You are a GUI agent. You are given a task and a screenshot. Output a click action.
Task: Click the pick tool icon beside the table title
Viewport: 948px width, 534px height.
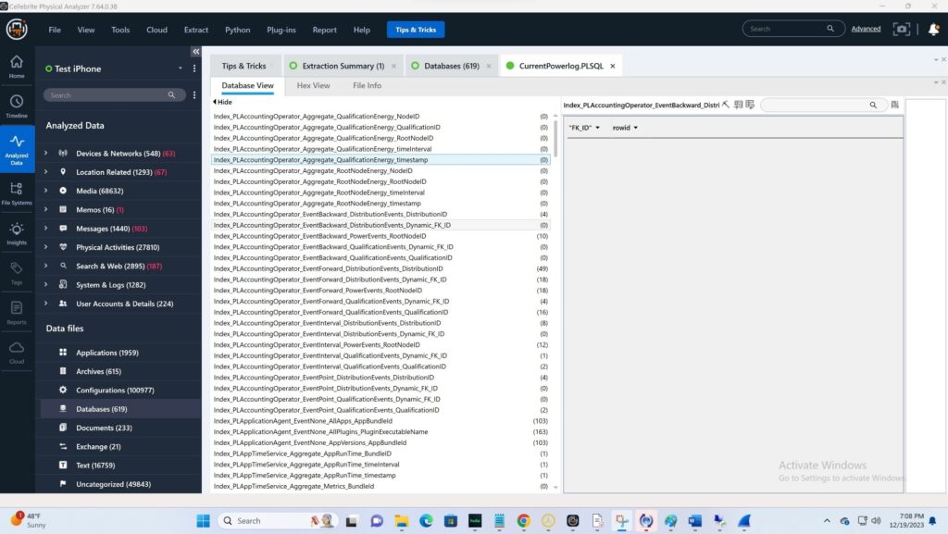[726, 105]
